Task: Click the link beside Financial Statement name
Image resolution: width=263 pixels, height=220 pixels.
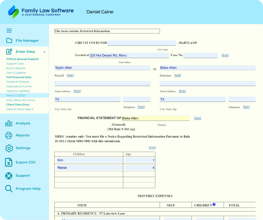Action: coord(198,118)
